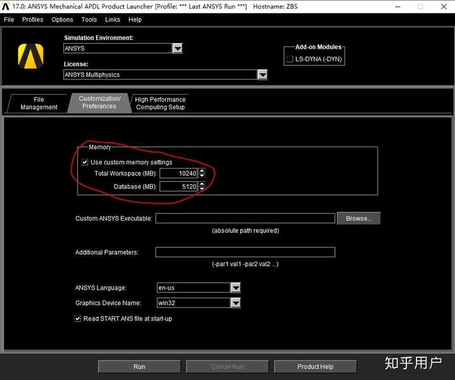
Task: Open the File menu
Action: (x=9, y=20)
